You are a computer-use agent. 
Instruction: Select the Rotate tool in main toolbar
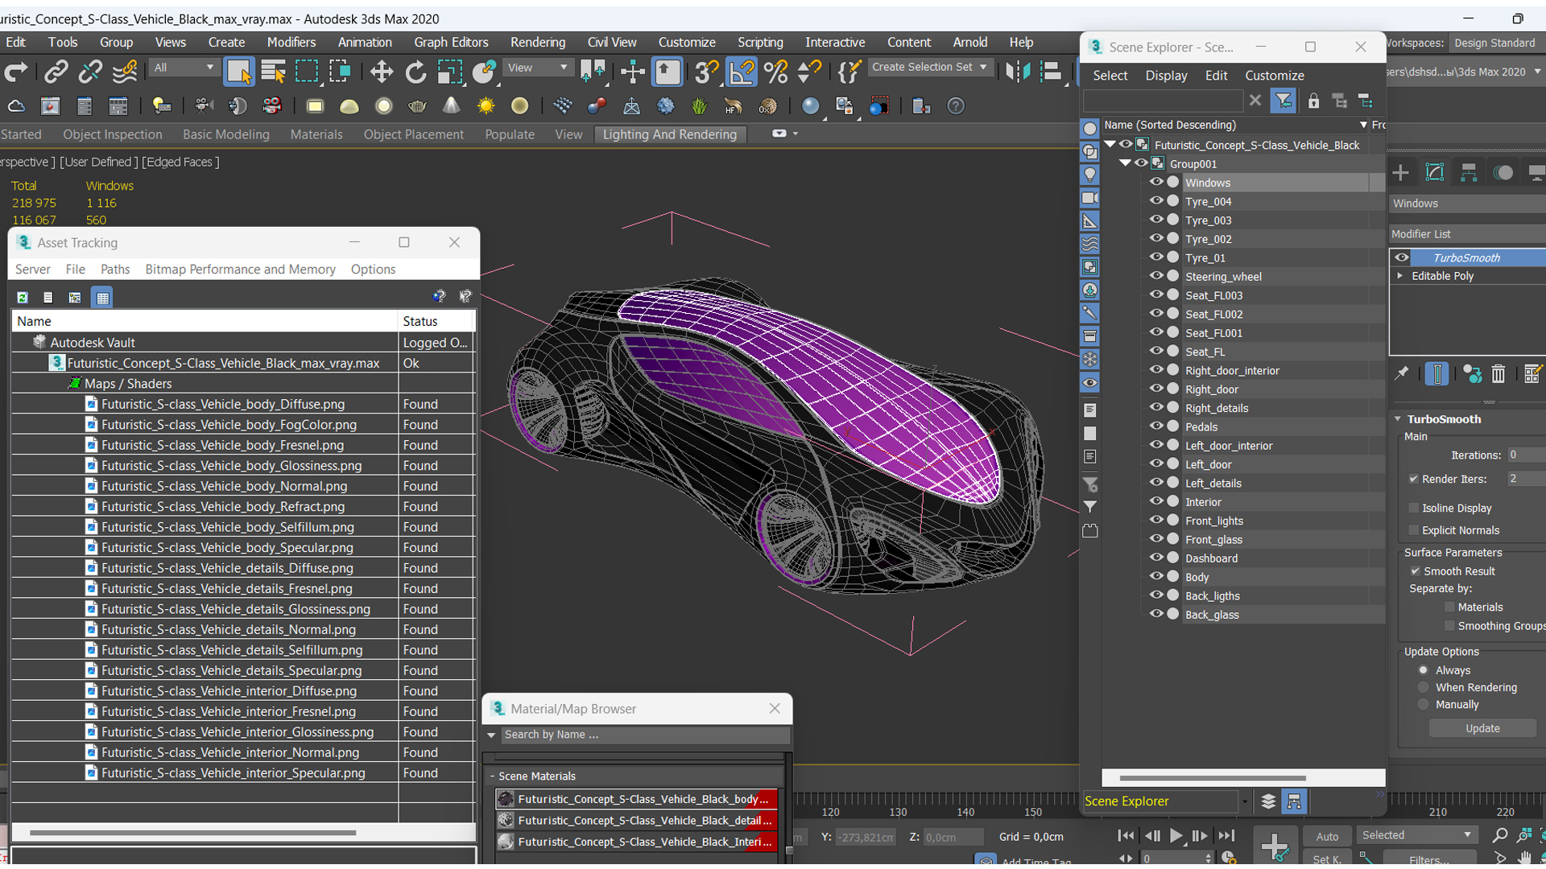point(415,72)
